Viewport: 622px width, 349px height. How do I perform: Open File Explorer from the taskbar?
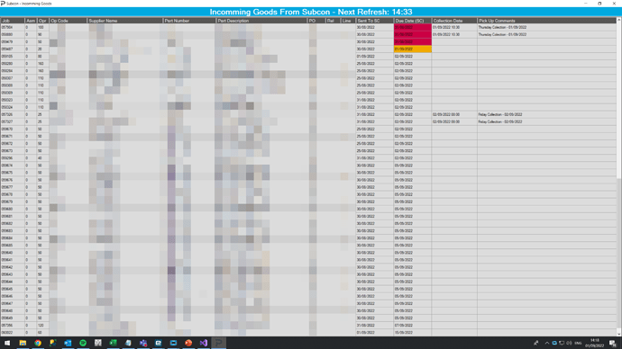(x=23, y=343)
